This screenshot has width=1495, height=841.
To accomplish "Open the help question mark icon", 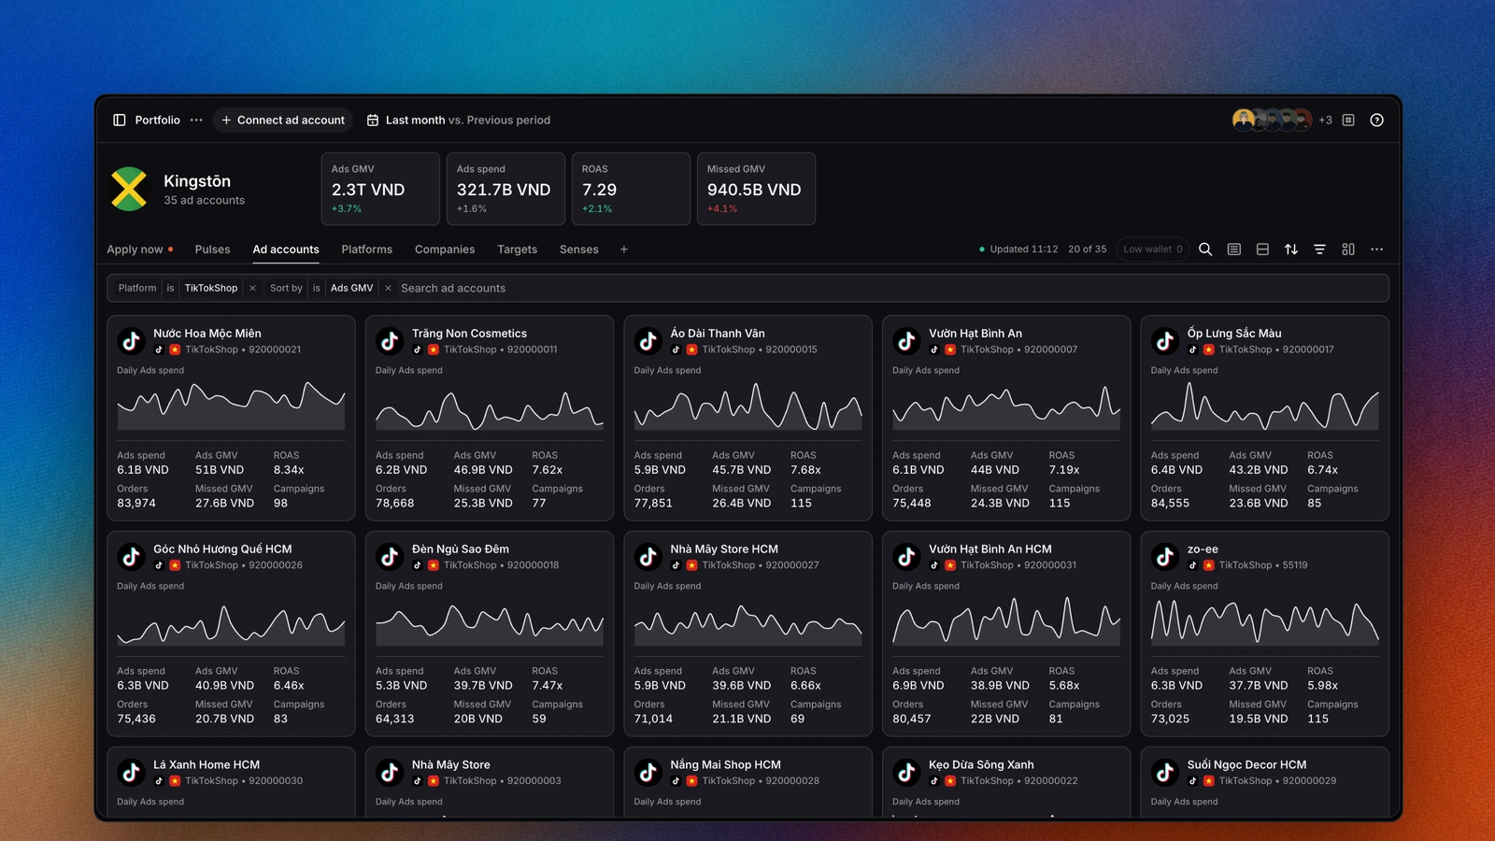I will point(1376,120).
